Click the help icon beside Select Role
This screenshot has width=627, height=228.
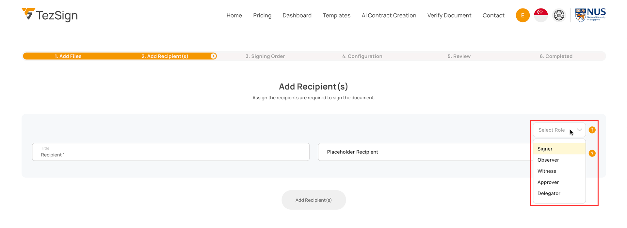592,130
